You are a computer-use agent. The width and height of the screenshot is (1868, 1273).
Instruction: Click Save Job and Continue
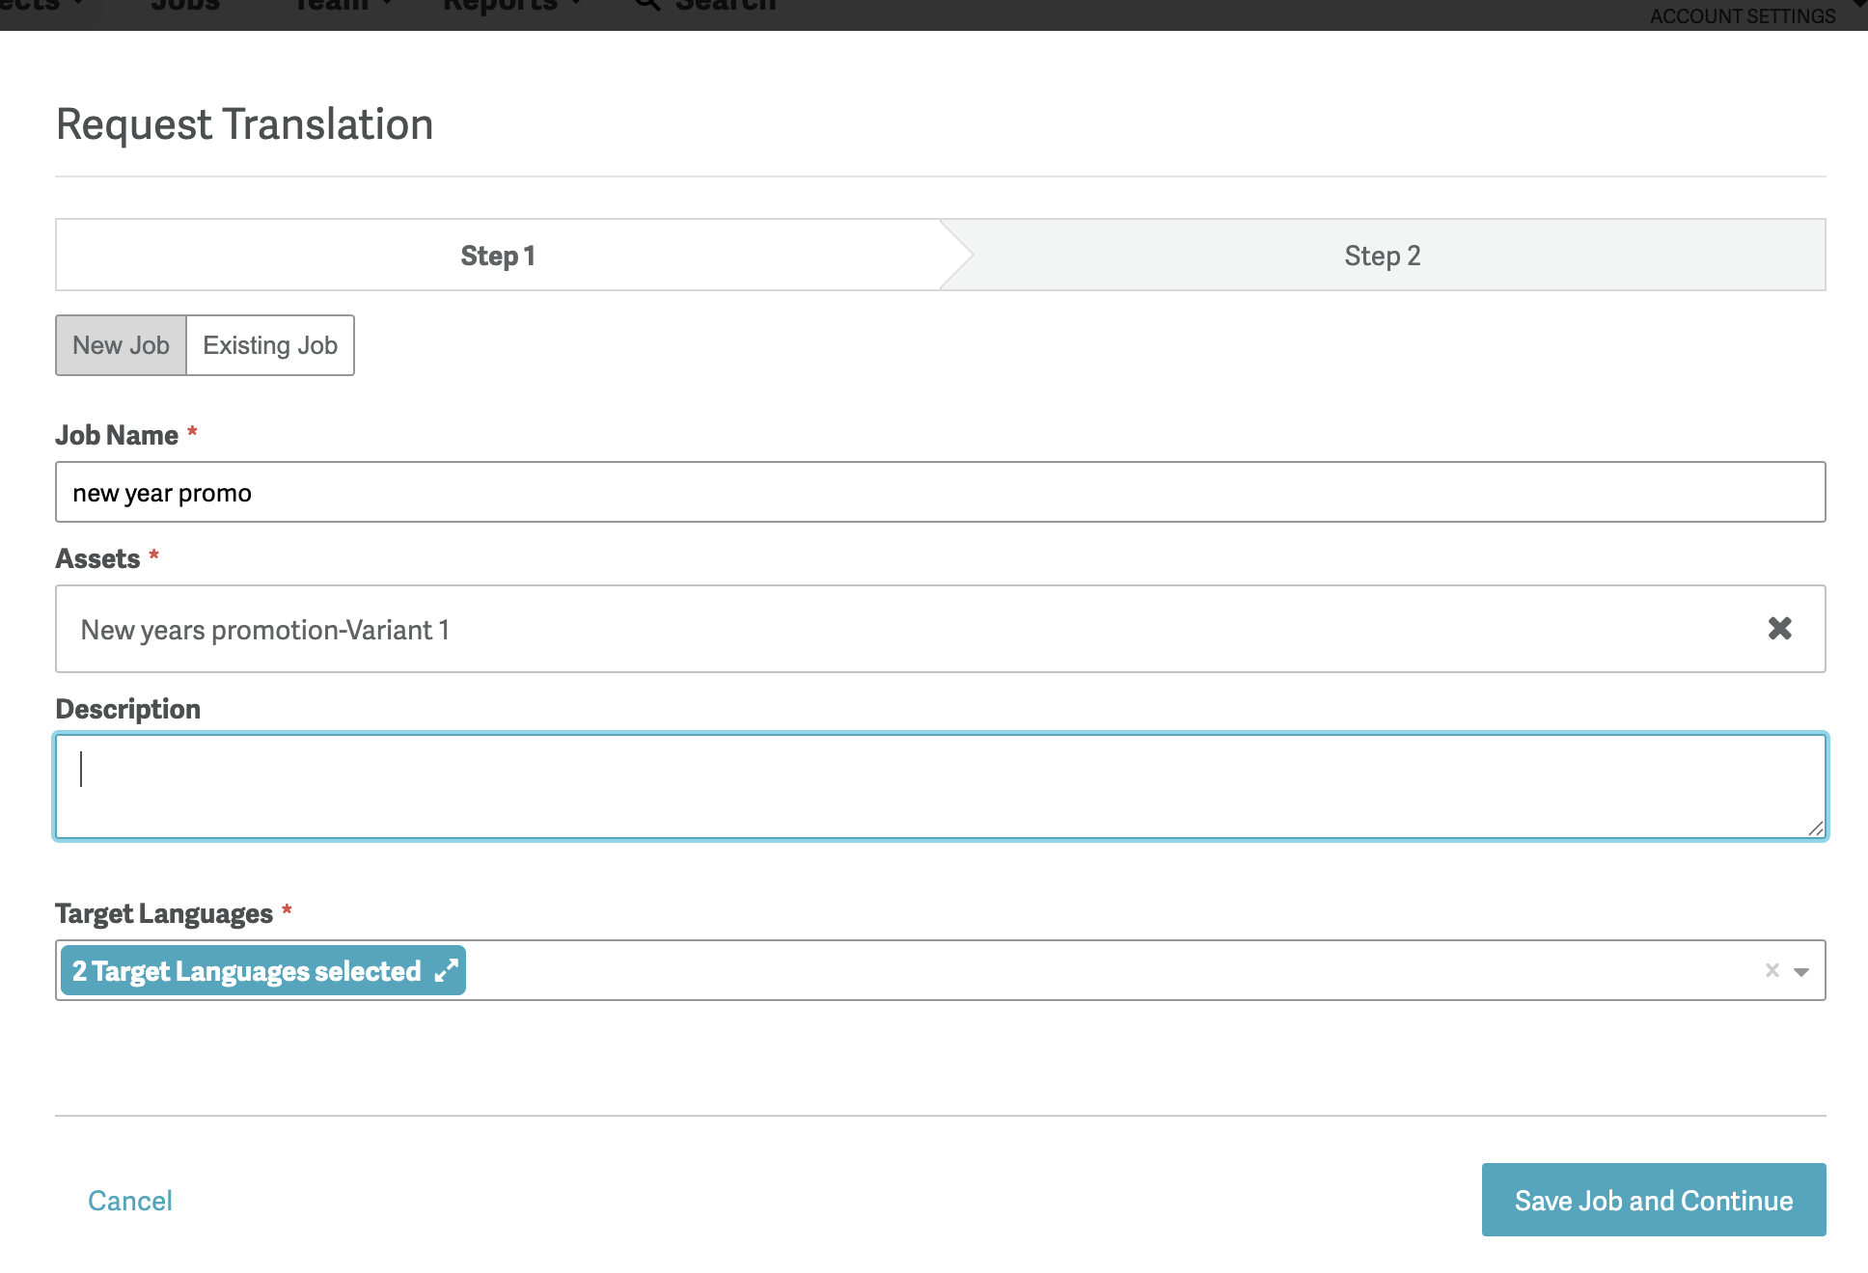coord(1653,1200)
